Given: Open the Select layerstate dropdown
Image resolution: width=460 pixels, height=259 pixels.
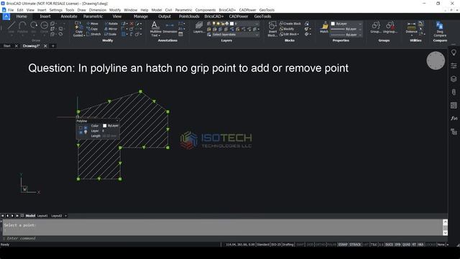Looking at the screenshot, I should tap(235, 35).
